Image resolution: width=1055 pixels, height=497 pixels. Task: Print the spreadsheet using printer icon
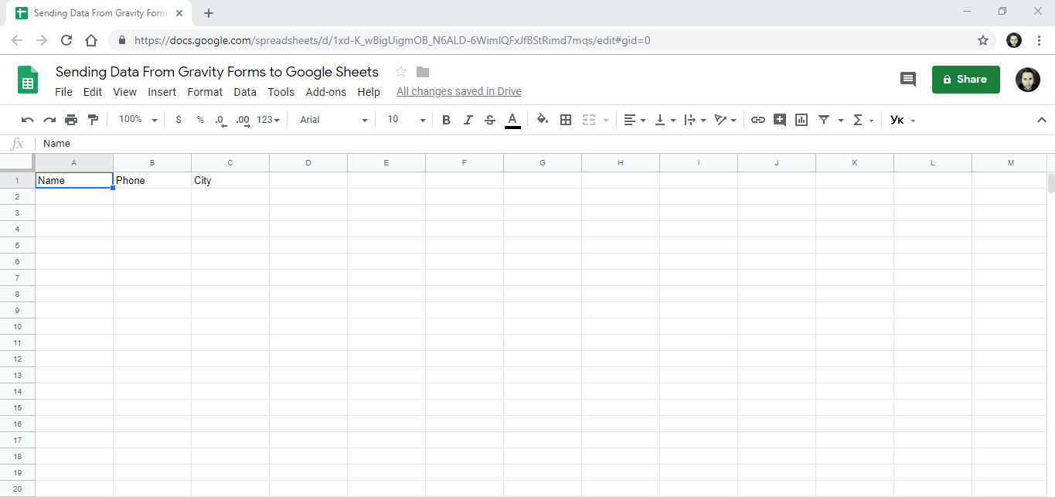[71, 120]
